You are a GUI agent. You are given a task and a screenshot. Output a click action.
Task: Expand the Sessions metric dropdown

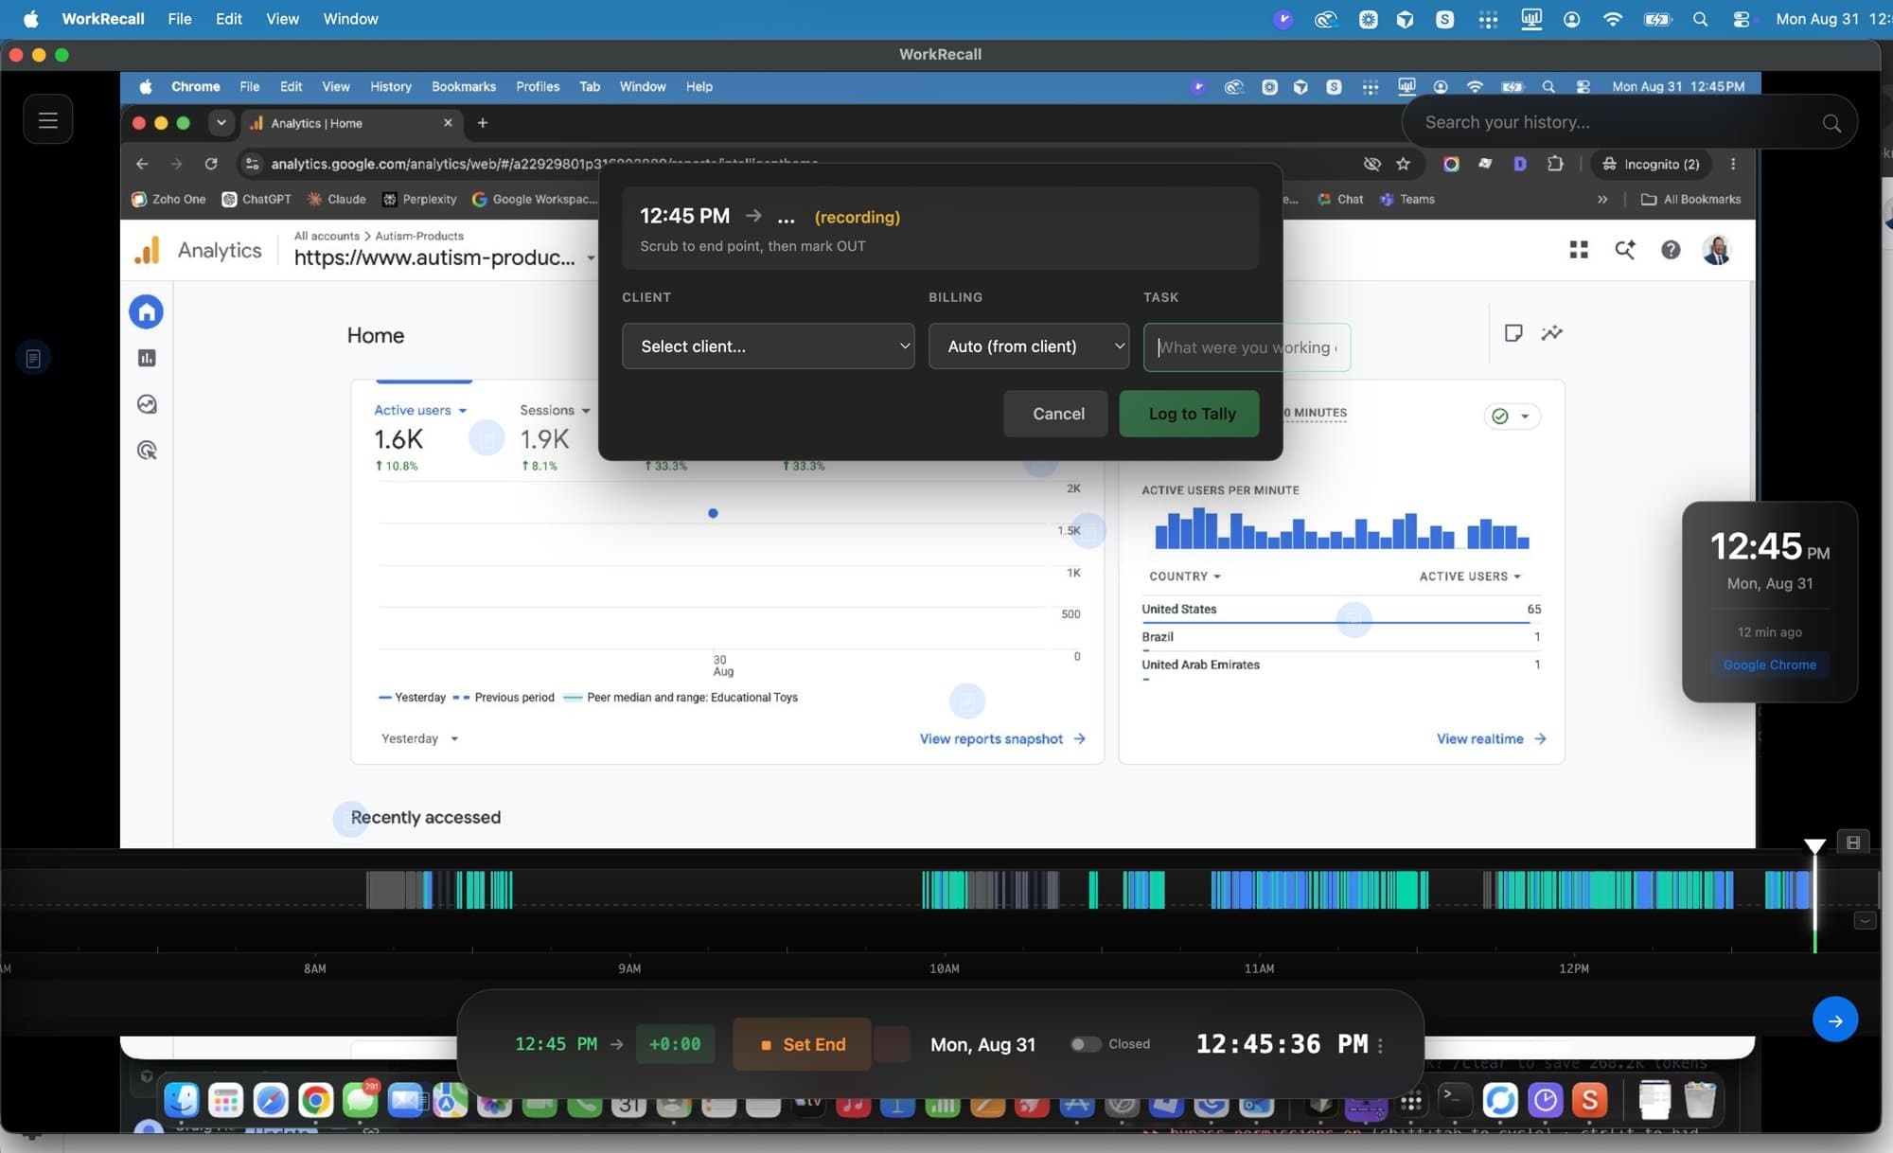coord(555,410)
